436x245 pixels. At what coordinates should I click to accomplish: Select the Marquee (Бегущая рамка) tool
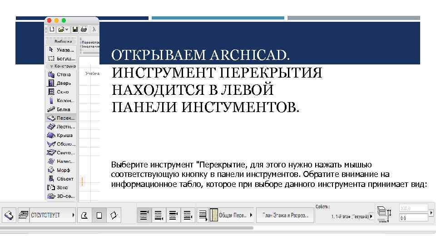(61, 59)
